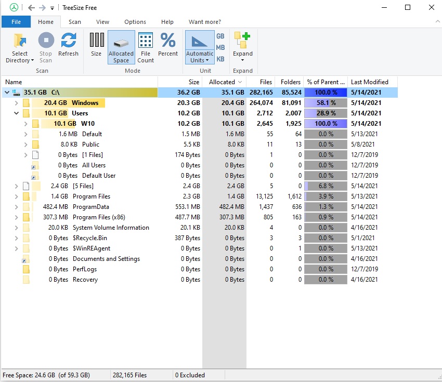Open the Help tab
The image size is (442, 382).
(x=167, y=22)
